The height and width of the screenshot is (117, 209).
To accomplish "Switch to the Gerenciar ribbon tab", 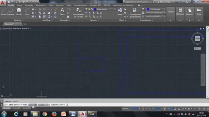I will 60,5.
